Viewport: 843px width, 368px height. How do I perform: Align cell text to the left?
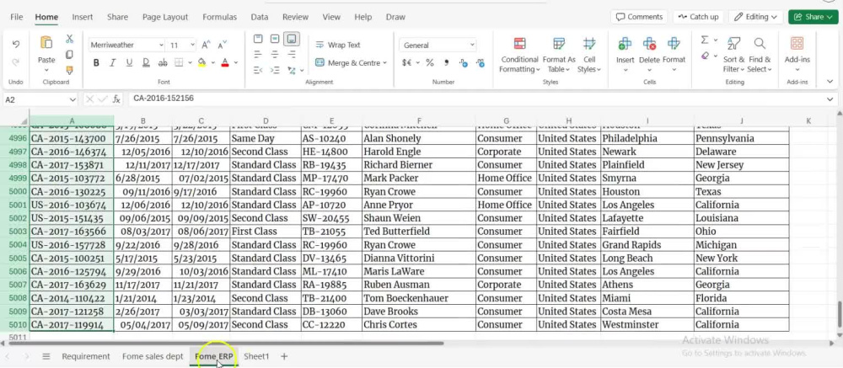258,54
